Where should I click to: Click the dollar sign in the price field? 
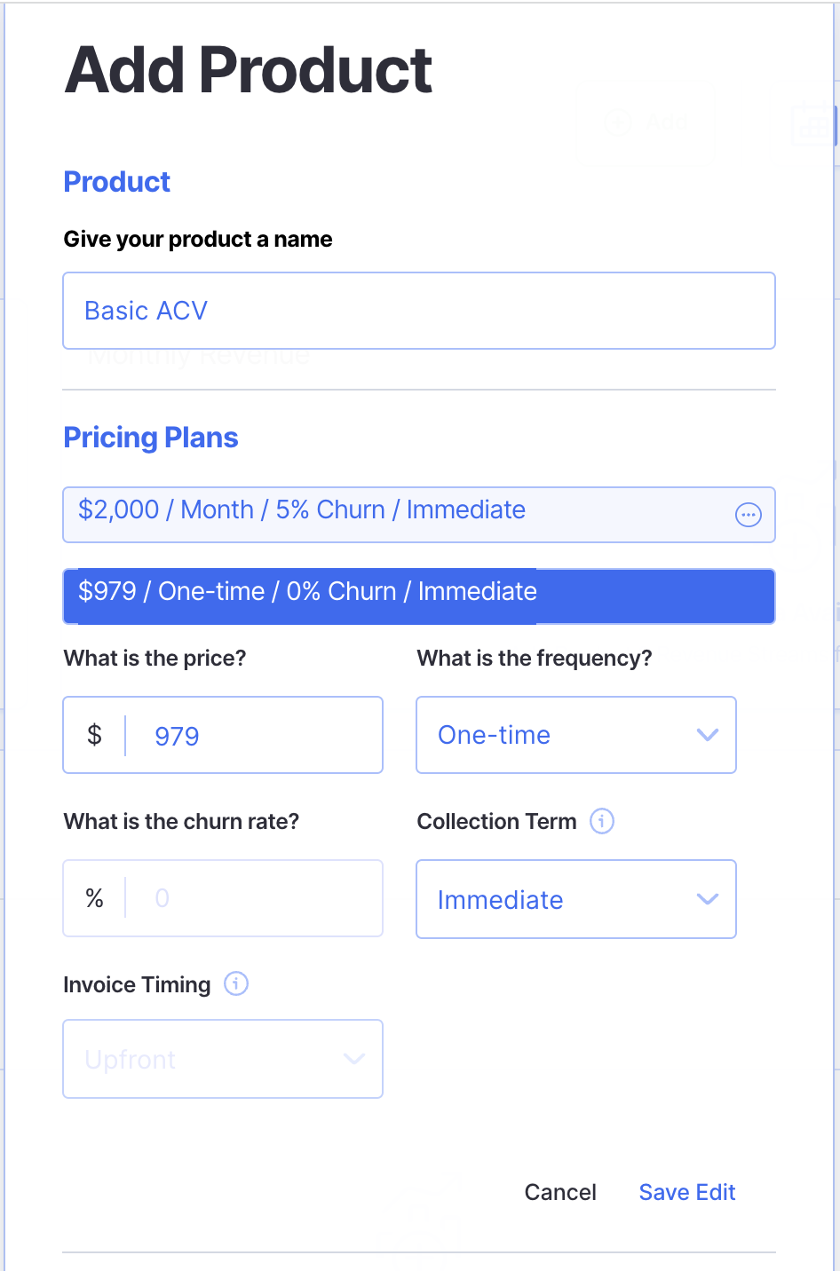(x=94, y=735)
